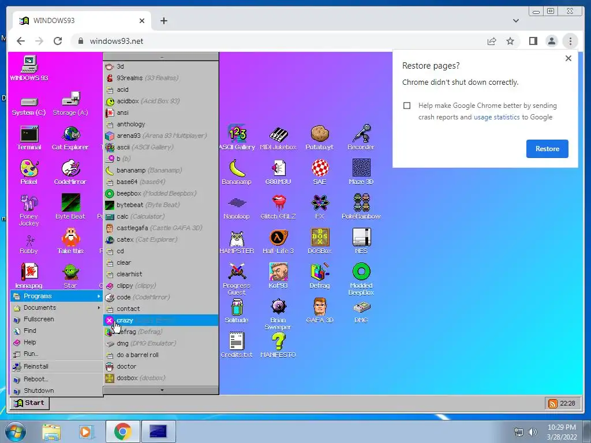Click the programs list scroll-down arrow
The height and width of the screenshot is (443, 591).
click(162, 391)
